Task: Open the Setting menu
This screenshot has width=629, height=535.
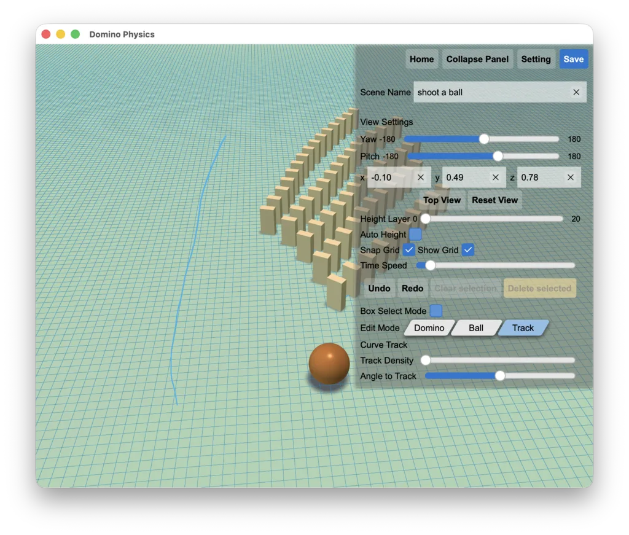Action: [x=536, y=60]
